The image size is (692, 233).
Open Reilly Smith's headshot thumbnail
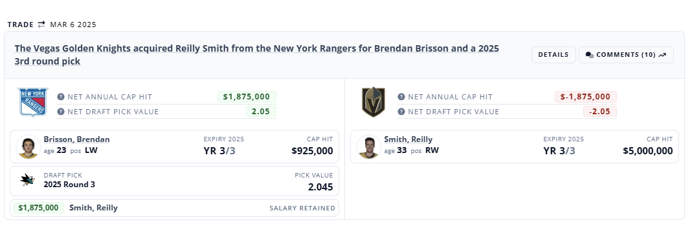(x=369, y=147)
